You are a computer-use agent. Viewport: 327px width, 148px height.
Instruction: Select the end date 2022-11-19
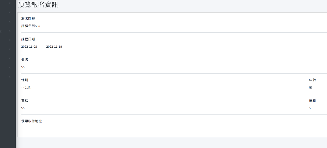coord(54,47)
